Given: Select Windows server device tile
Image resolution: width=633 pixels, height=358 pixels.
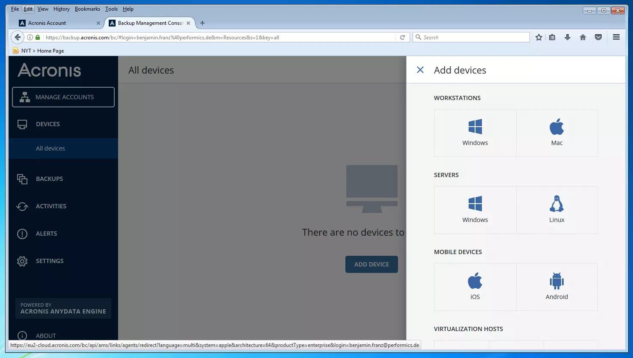Looking at the screenshot, I should [475, 210].
